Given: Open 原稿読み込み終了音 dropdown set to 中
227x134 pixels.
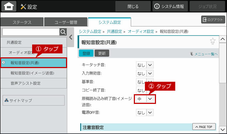Looking at the screenshot, I should [145, 99].
